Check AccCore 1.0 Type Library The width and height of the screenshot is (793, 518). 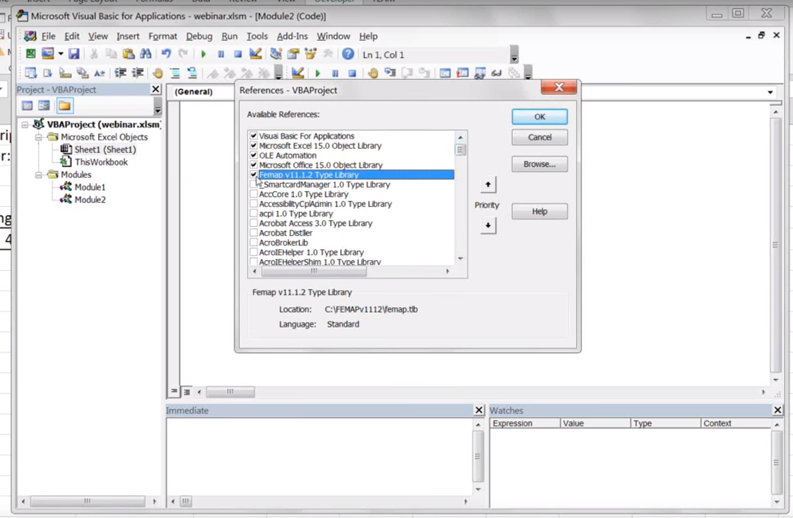click(253, 194)
